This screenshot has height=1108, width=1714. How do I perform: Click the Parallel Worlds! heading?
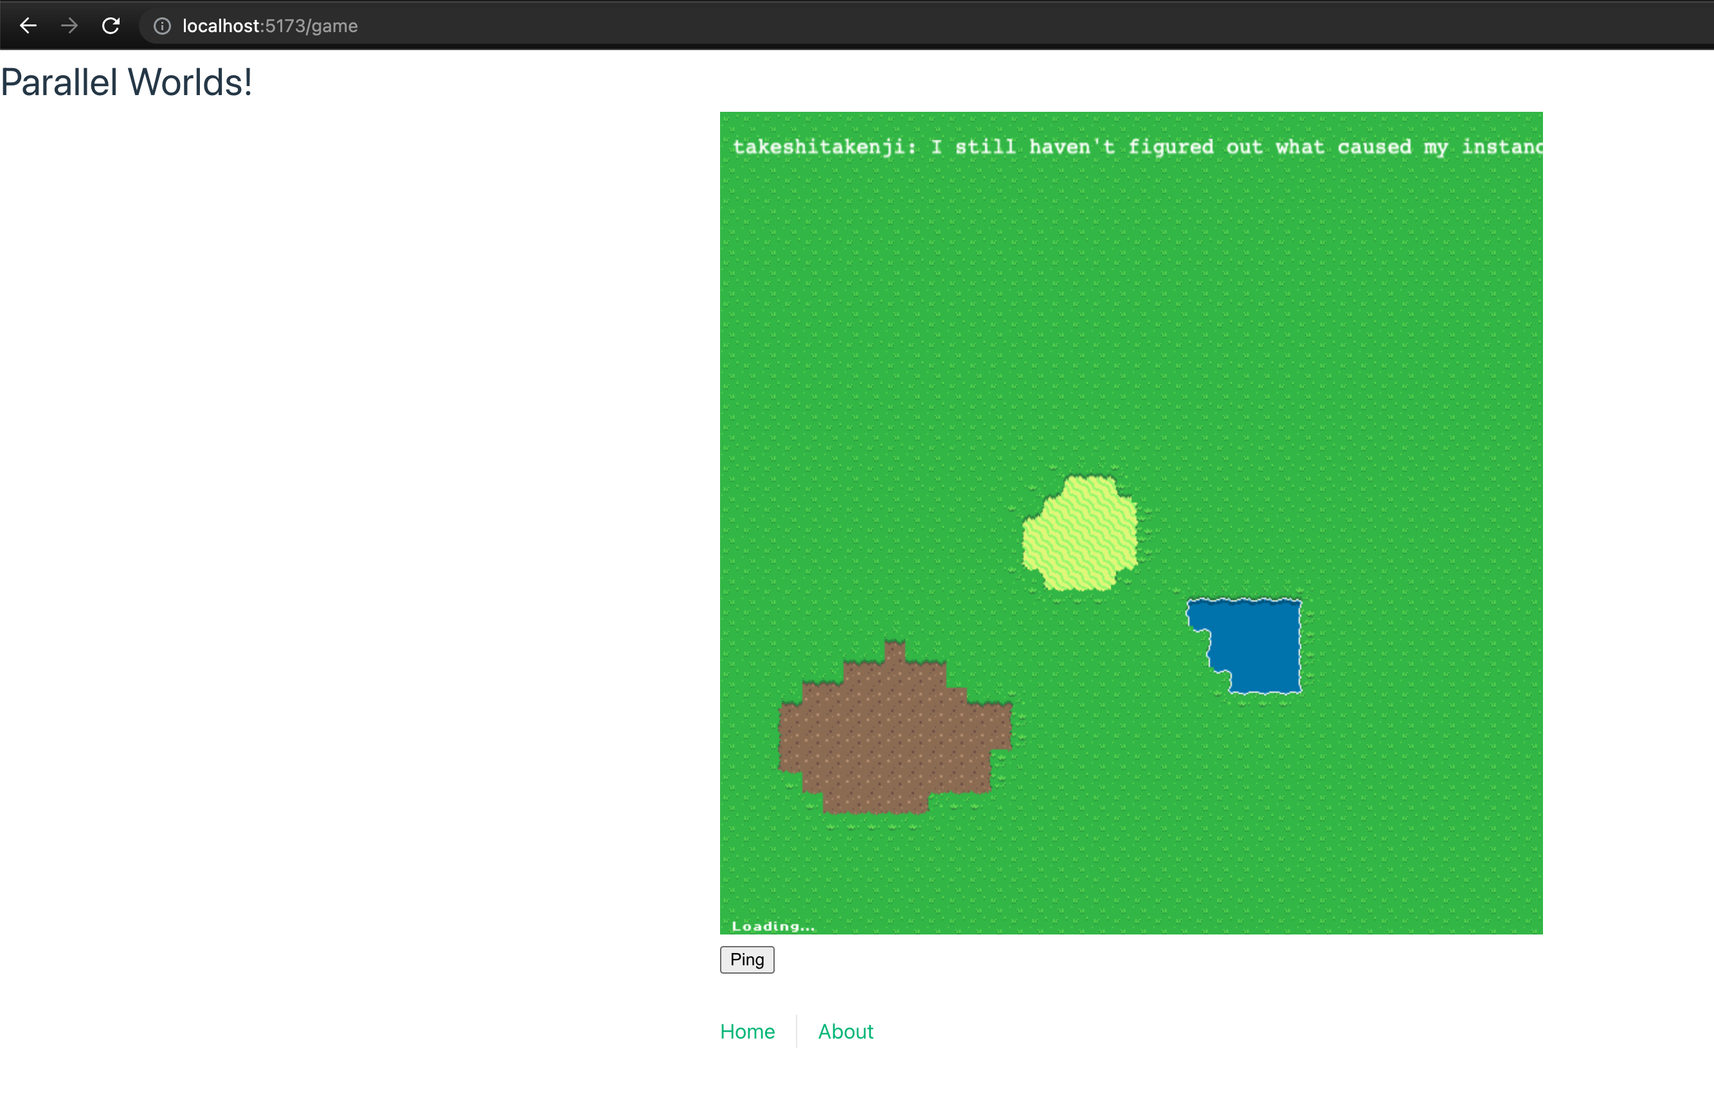click(x=127, y=82)
